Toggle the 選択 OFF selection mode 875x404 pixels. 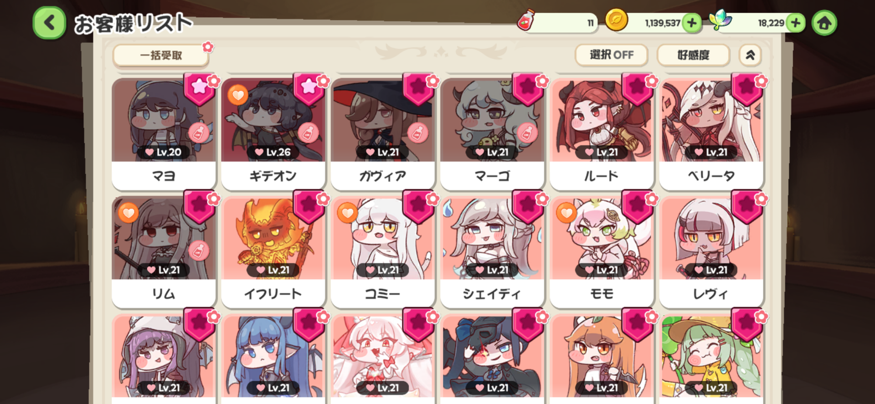[x=612, y=55]
